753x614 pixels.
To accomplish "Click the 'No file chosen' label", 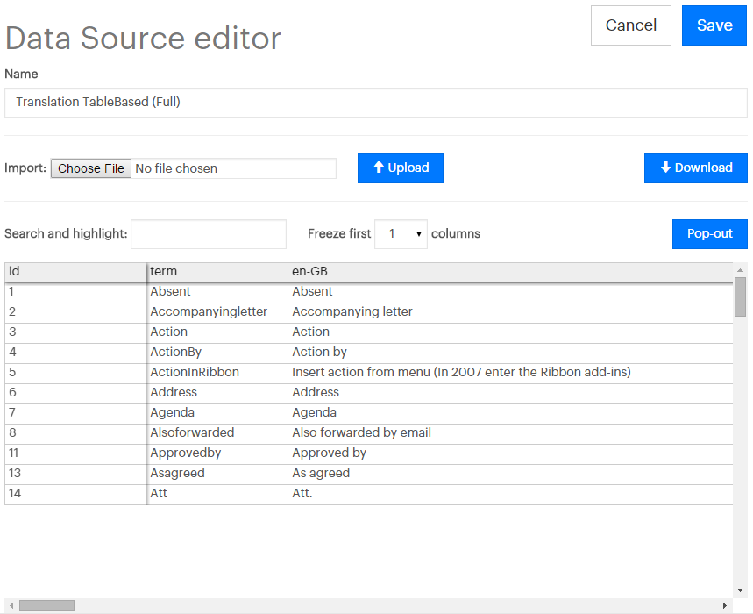I will click(x=176, y=168).
